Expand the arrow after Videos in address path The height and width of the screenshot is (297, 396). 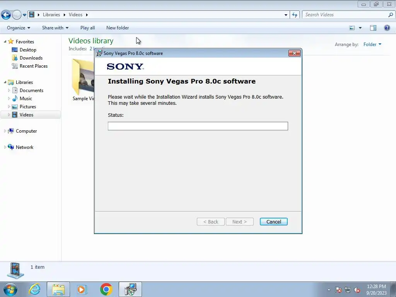point(87,15)
